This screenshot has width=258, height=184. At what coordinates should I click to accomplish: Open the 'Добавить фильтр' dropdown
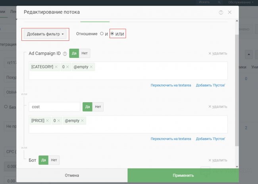coord(46,34)
